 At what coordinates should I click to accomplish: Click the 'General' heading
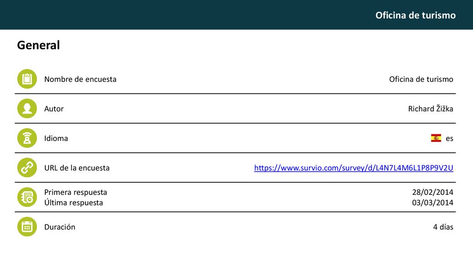pos(38,45)
